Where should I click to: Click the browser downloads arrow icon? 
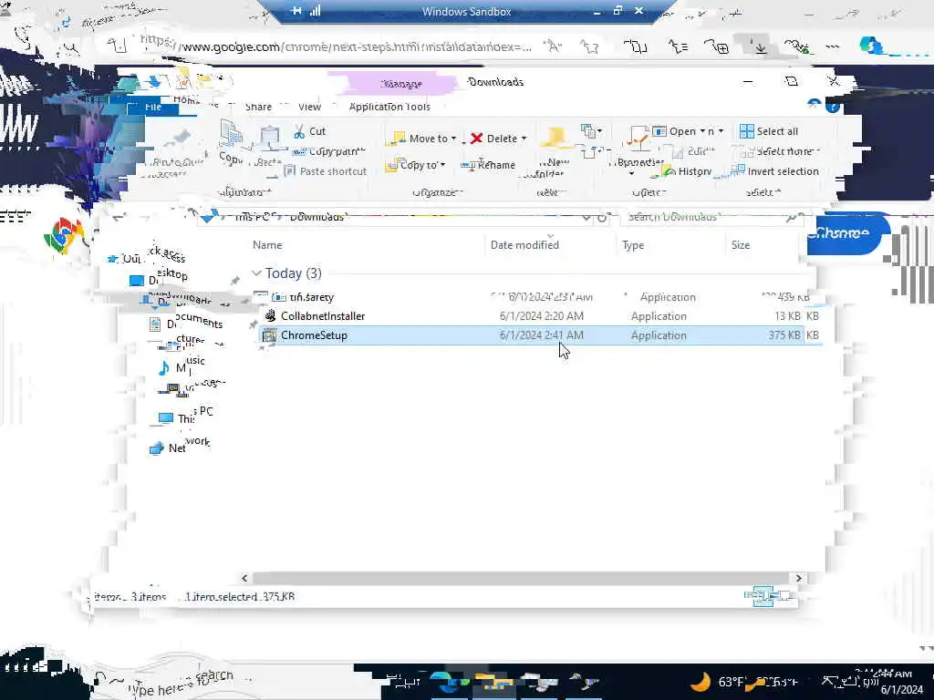point(760,46)
